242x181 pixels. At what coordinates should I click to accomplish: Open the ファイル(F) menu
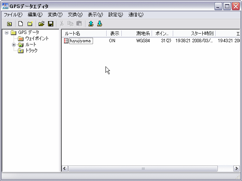[13, 15]
